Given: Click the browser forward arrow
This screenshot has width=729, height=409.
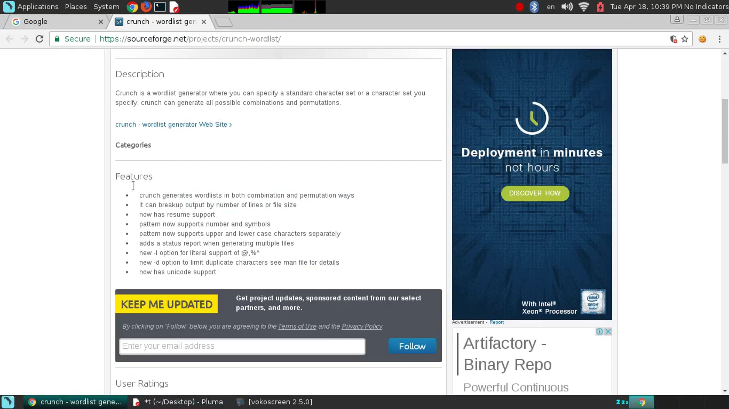Looking at the screenshot, I should [x=24, y=39].
